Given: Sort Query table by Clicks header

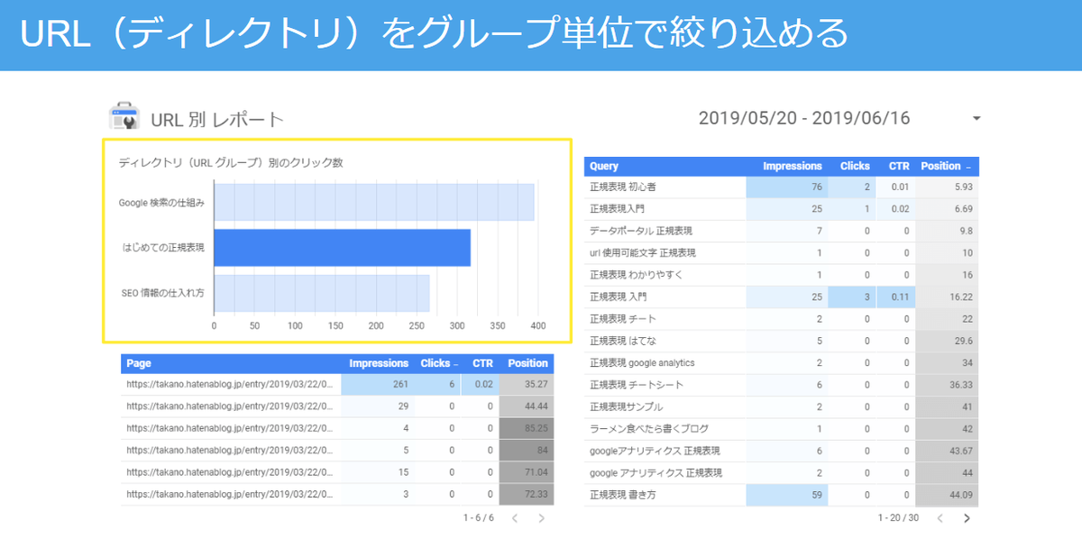Looking at the screenshot, I should pyautogui.click(x=855, y=166).
